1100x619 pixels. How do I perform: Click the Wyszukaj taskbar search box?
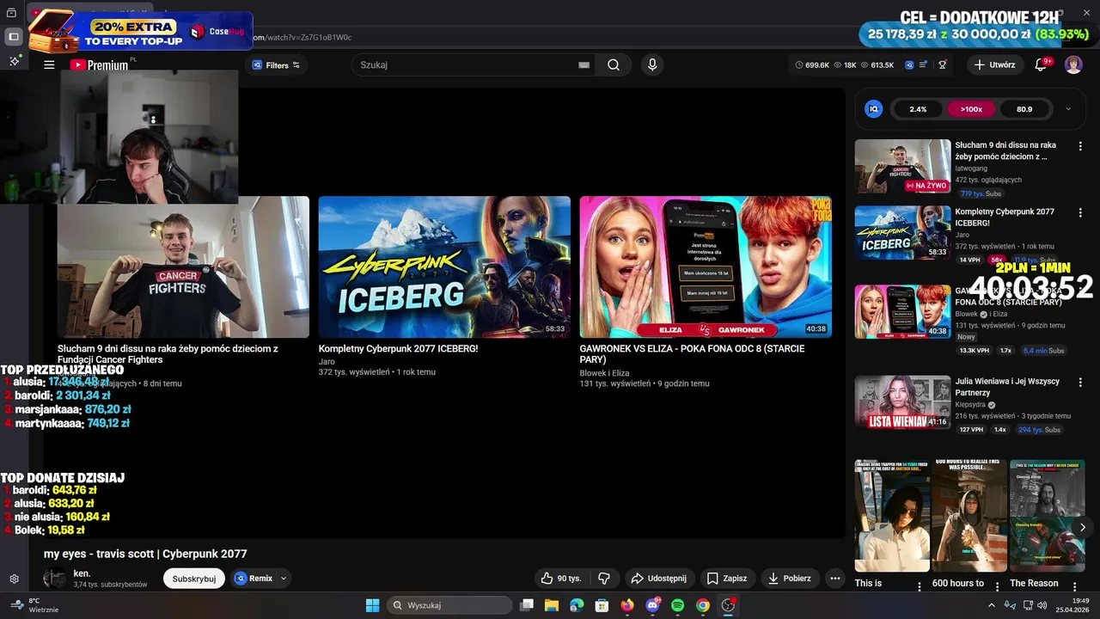[449, 605]
